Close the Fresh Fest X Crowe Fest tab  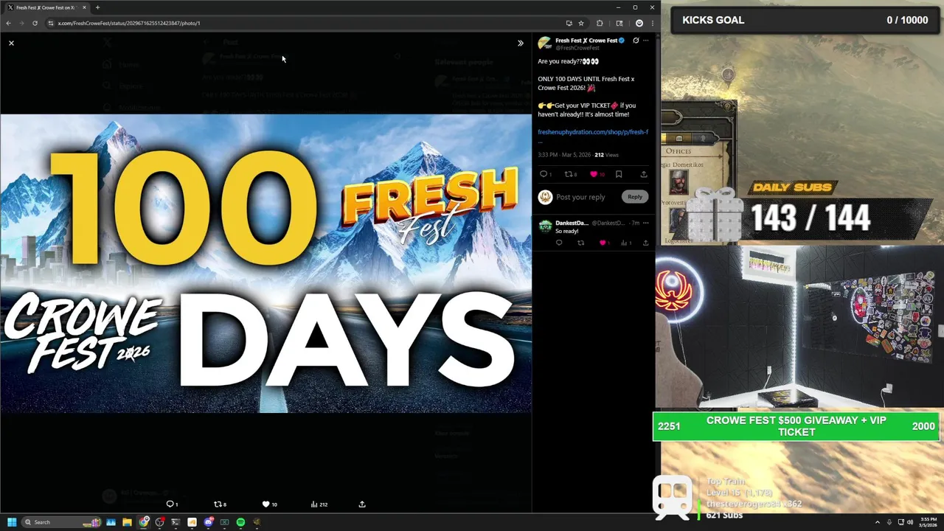pyautogui.click(x=84, y=7)
